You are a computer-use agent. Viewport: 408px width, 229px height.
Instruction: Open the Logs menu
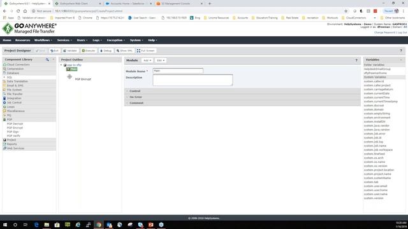coord(97,40)
